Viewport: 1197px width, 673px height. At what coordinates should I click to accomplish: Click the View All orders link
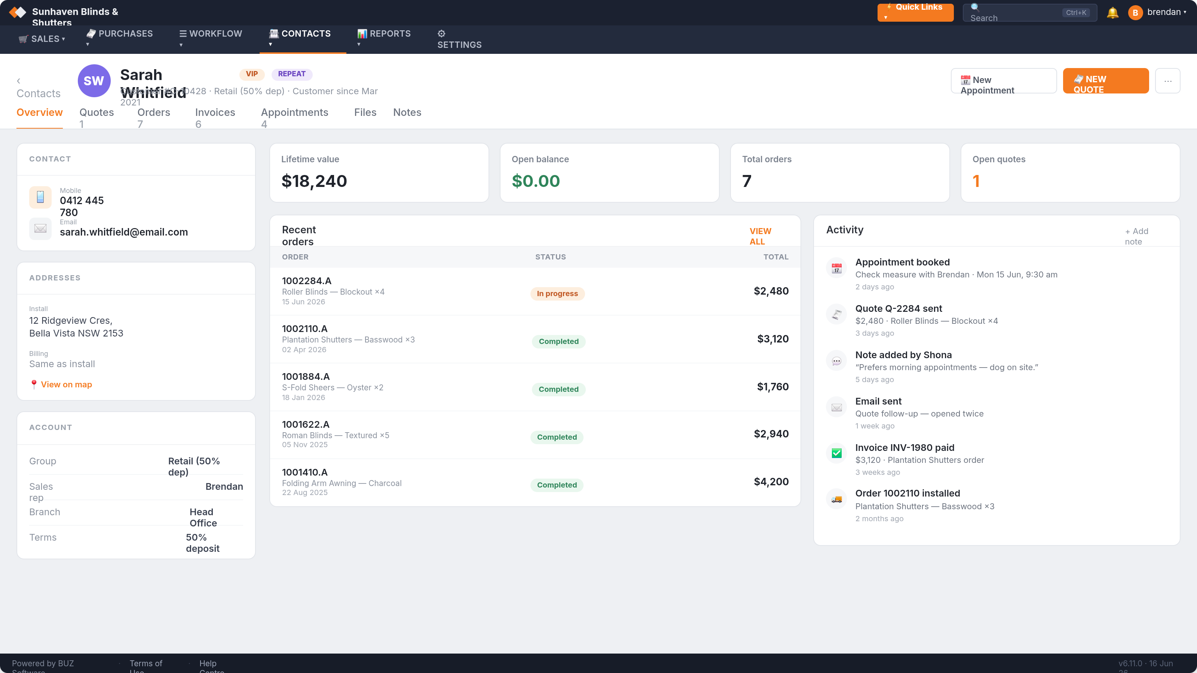760,236
